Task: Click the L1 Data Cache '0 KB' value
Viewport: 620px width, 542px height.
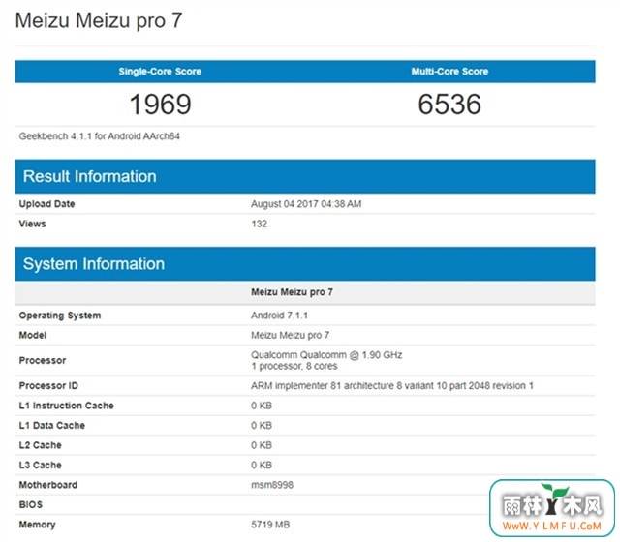Action: 262,426
